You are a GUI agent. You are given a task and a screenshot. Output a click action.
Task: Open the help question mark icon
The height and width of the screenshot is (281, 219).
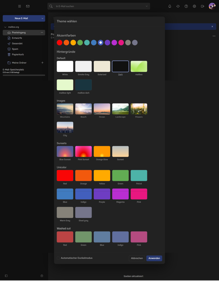[x=186, y=6]
